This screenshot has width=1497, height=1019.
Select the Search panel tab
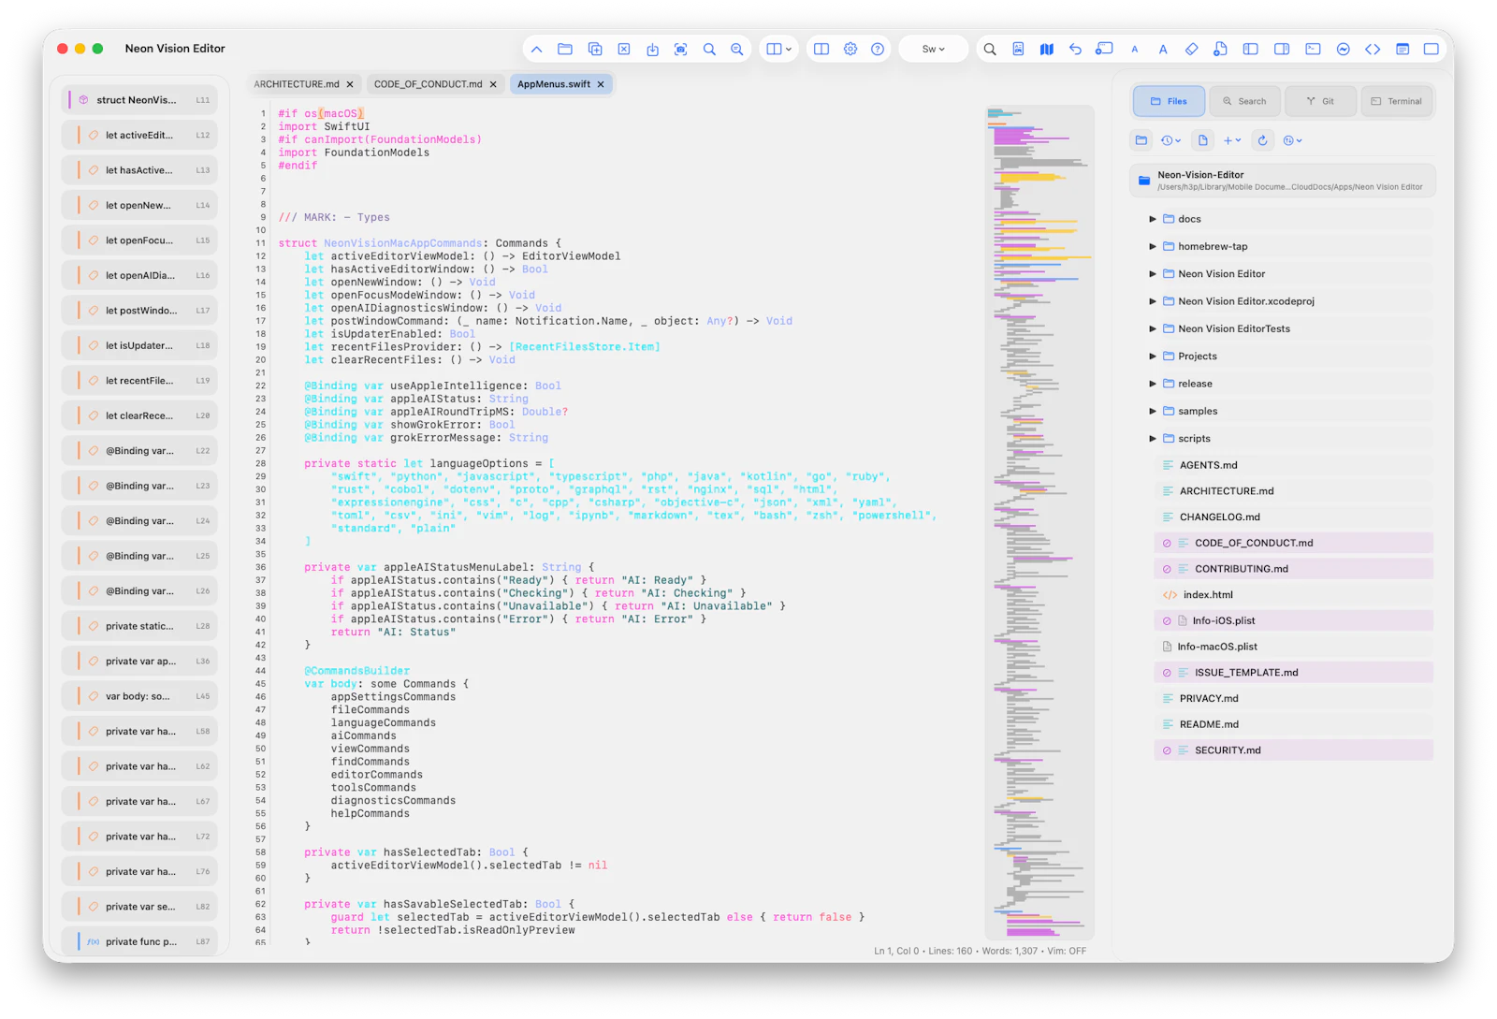pos(1244,101)
